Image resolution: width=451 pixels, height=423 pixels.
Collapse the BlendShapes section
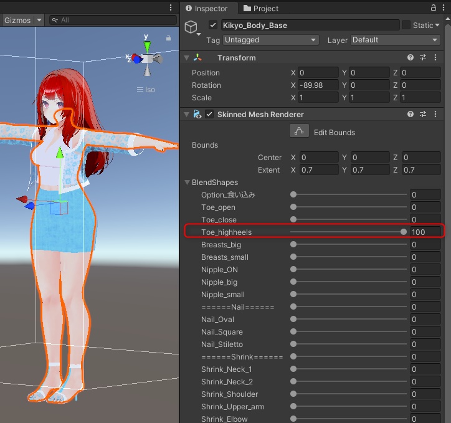click(188, 183)
